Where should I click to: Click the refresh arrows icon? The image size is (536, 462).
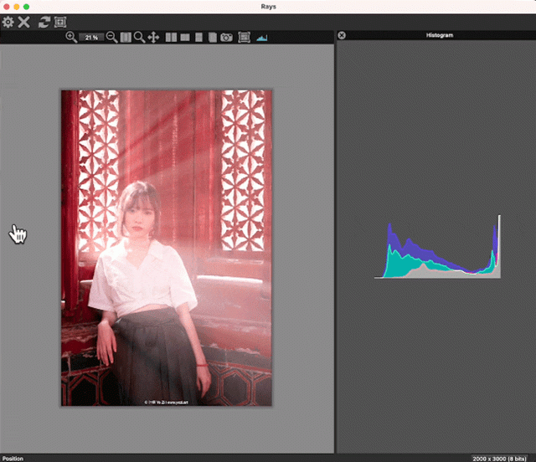(44, 23)
